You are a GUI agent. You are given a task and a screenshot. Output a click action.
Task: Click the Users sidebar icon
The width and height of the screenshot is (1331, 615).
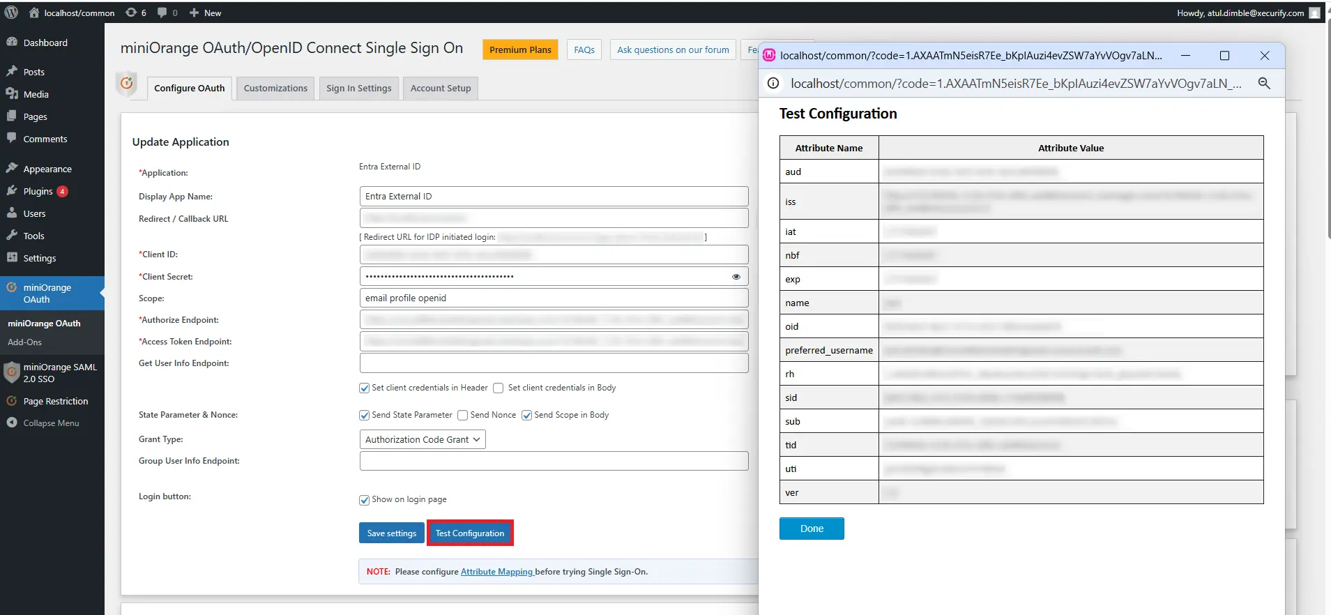coord(12,213)
